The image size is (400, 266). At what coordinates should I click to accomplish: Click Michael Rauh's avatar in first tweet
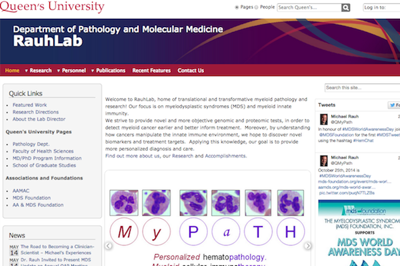(x=324, y=120)
